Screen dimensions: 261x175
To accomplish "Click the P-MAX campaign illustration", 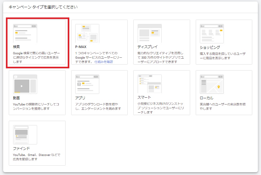I will coord(87,33).
